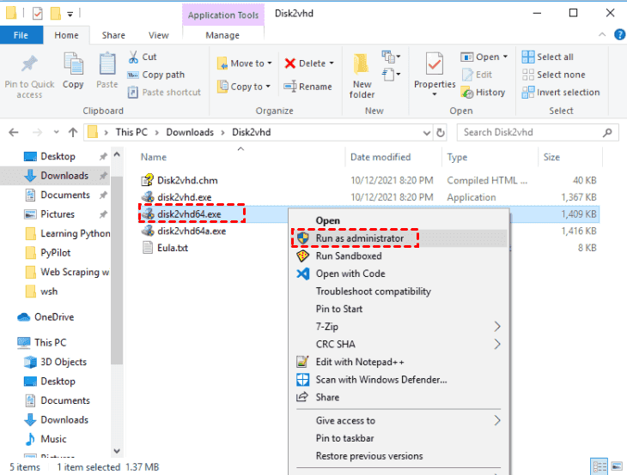Image resolution: width=627 pixels, height=475 pixels.
Task: Open the Recent locations dropdown arrow
Action: pyautogui.click(x=56, y=132)
